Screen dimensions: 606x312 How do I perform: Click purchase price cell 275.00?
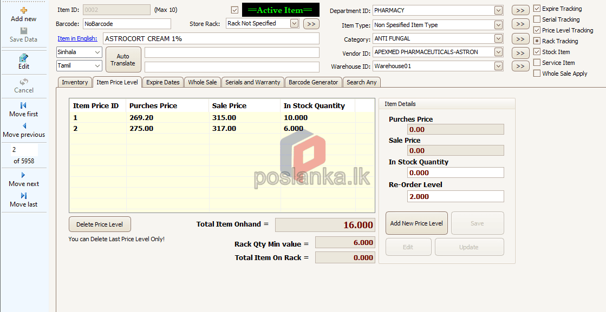coord(168,129)
